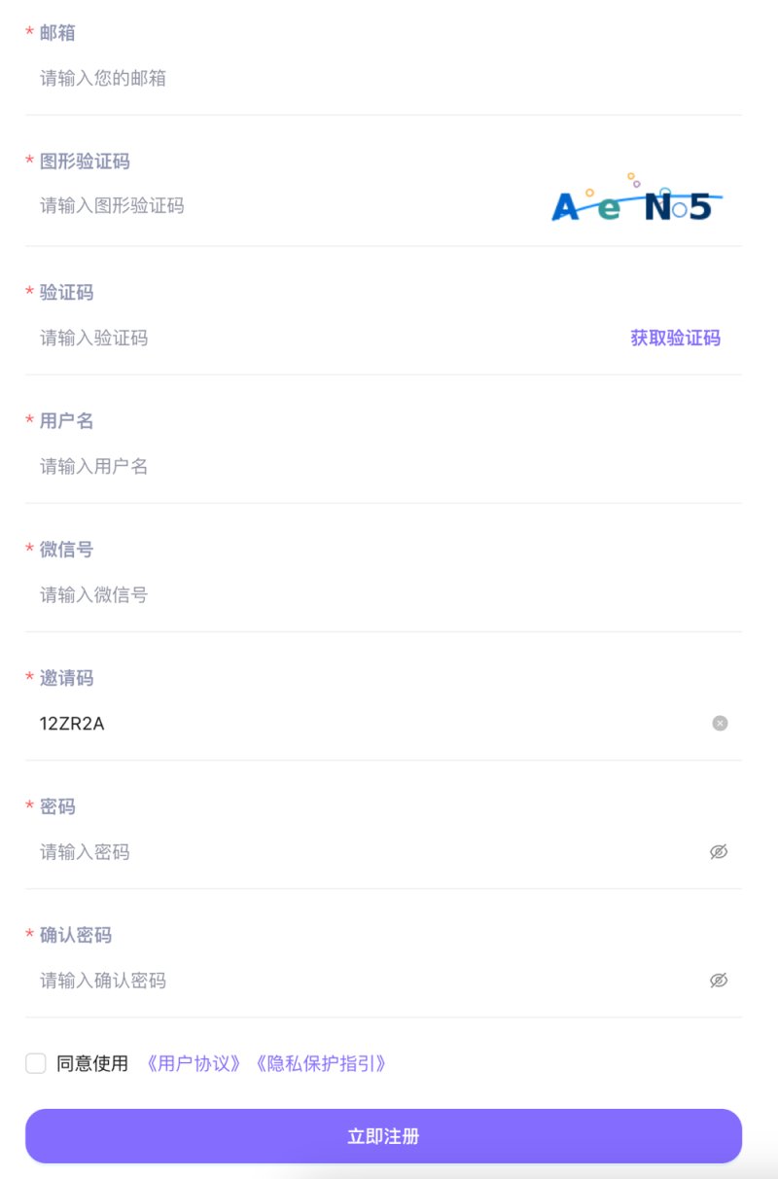The height and width of the screenshot is (1179, 778).
Task: Submit using the 立即注册 button
Action: [383, 1136]
